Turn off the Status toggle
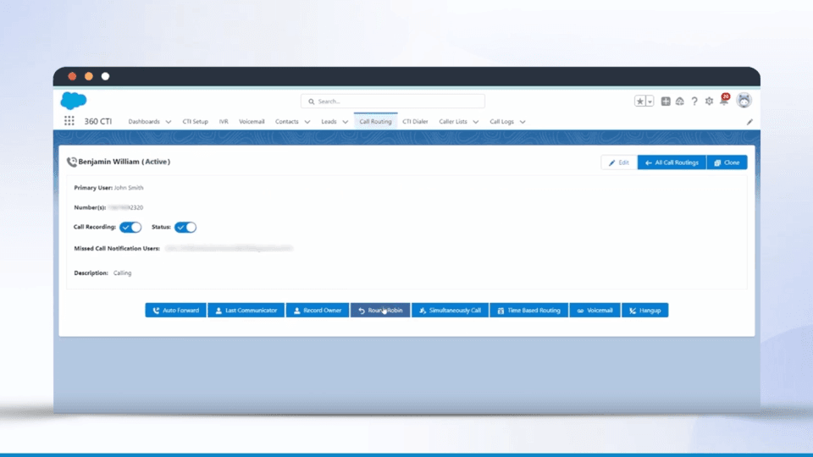This screenshot has width=813, height=457. pyautogui.click(x=185, y=227)
